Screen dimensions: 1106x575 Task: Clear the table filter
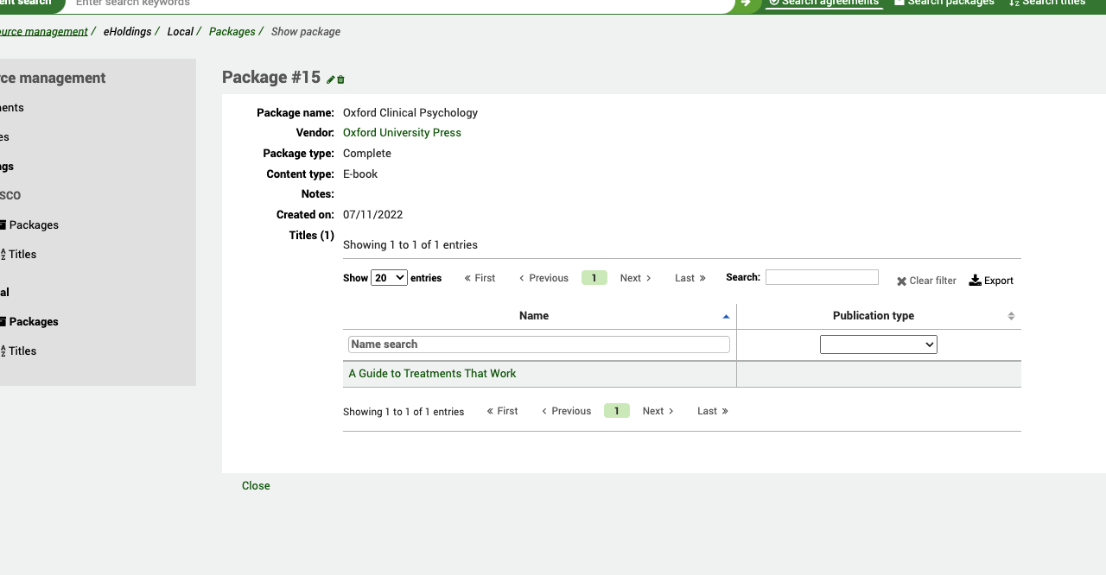(x=925, y=280)
